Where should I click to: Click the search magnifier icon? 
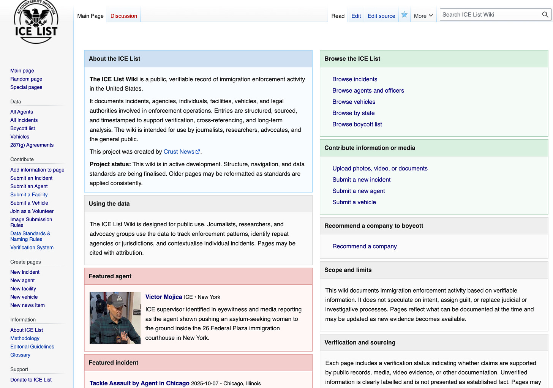[x=545, y=15]
